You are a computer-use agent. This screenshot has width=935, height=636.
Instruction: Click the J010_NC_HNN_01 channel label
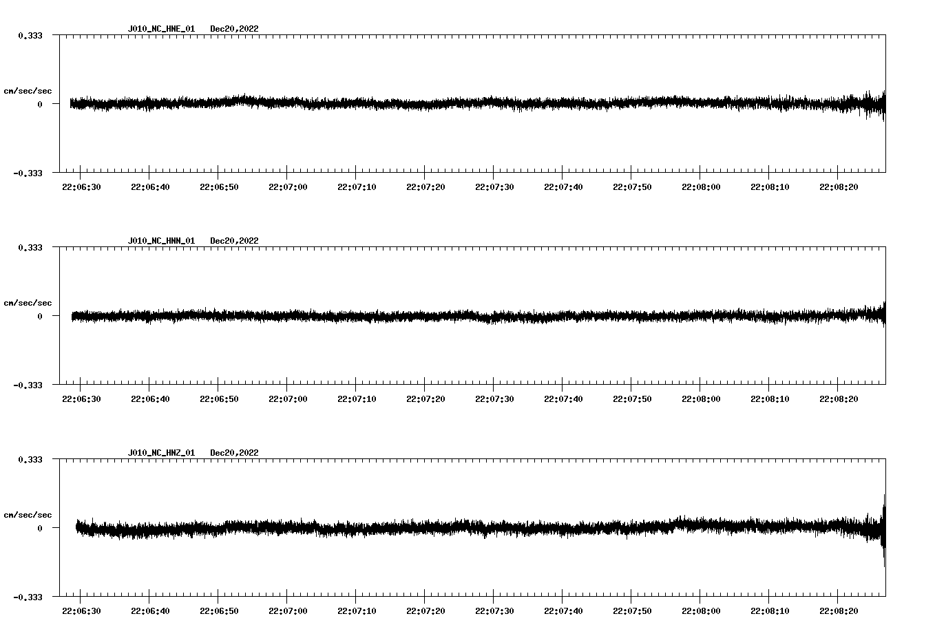coord(161,240)
